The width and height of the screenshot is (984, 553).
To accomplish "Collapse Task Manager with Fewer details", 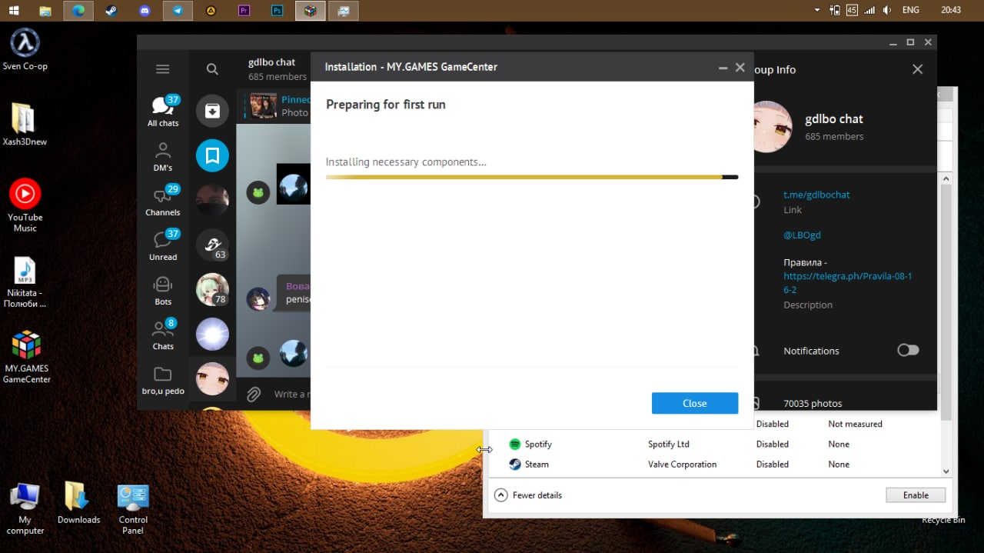I will (x=528, y=495).
